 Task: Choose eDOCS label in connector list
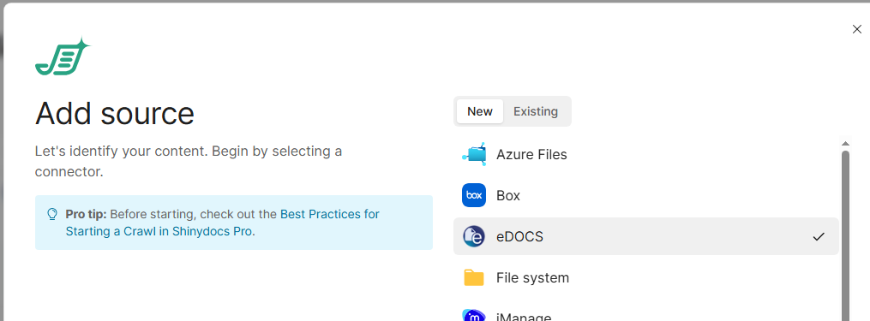[520, 237]
